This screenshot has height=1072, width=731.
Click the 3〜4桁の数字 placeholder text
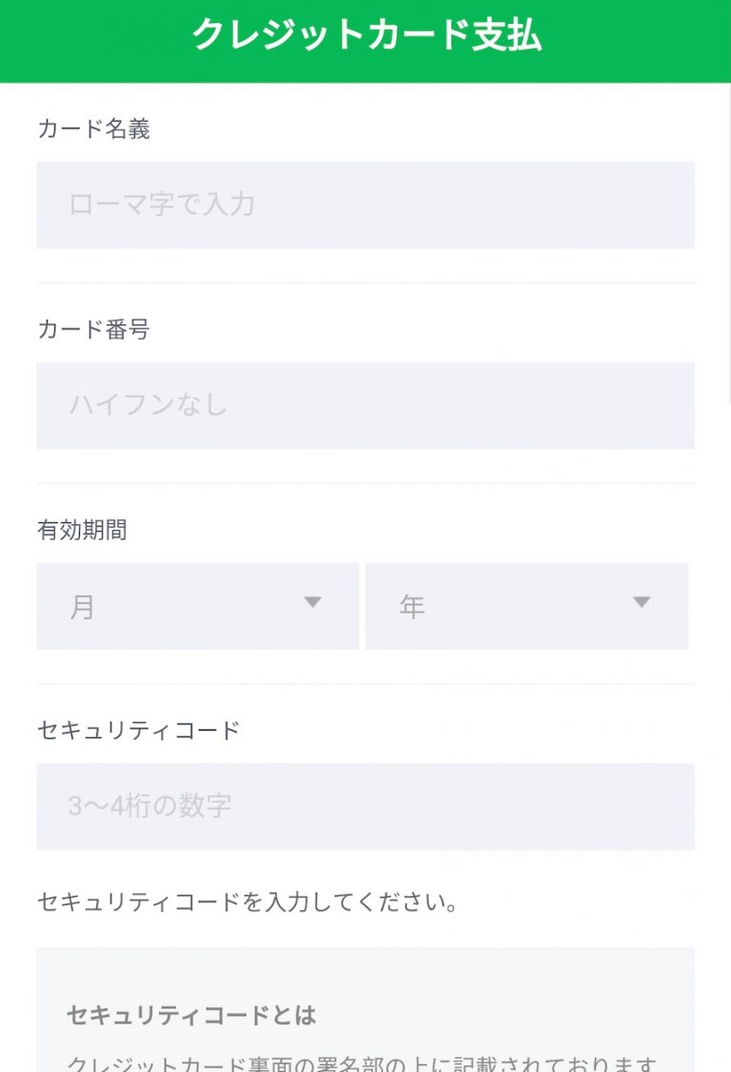click(x=149, y=807)
